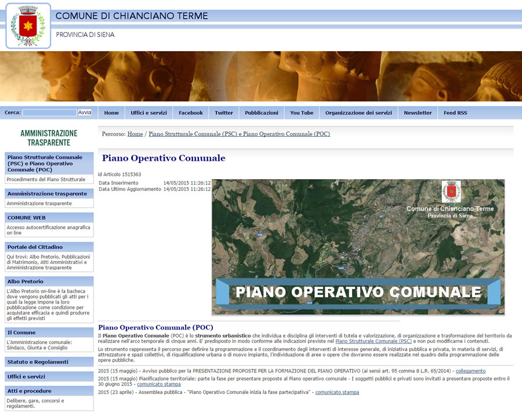Open Albo Pretorio in the sidebar
The image size is (522, 413).
pos(26,281)
